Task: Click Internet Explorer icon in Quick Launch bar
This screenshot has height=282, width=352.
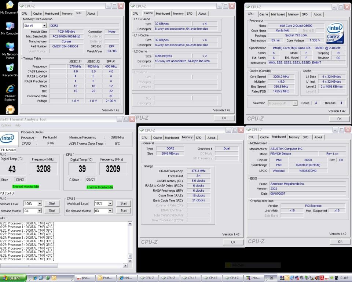Action: click(x=35, y=278)
